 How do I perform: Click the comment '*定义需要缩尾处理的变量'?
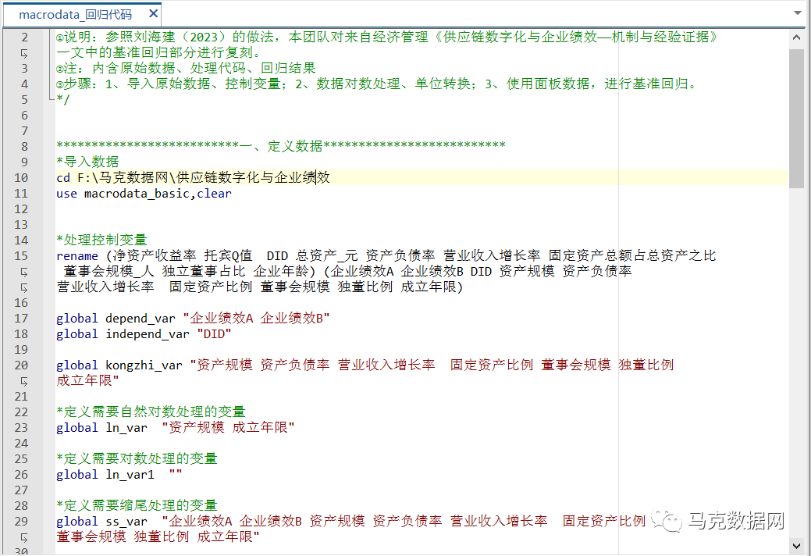coord(137,505)
